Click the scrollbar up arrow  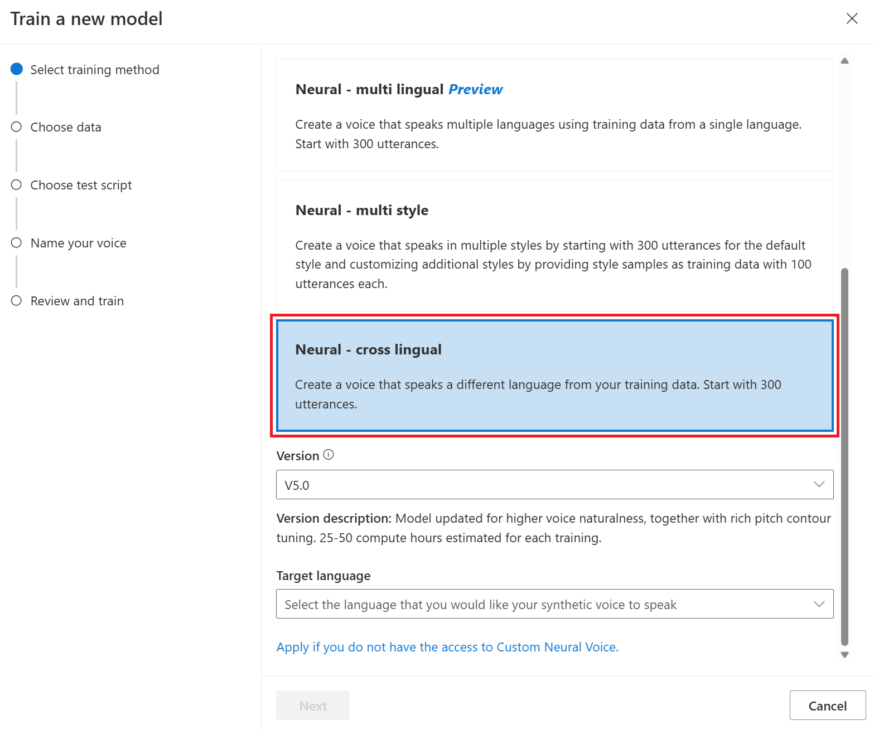pyautogui.click(x=845, y=60)
